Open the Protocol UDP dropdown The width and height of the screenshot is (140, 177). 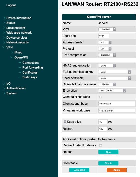pos(105,49)
